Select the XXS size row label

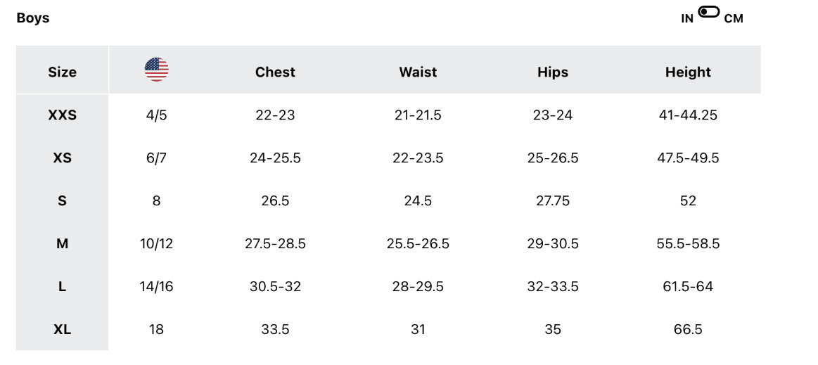coord(62,115)
